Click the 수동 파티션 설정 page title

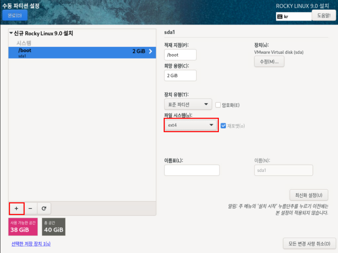pos(21,5)
